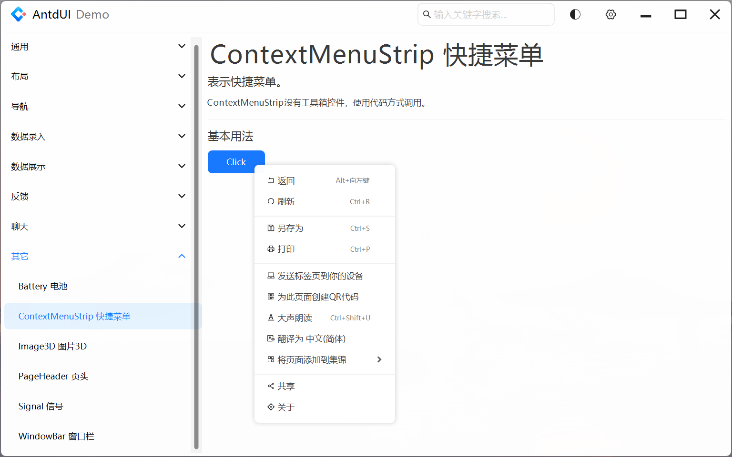
Task: Click the refresh icon in the context menu
Action: point(270,201)
